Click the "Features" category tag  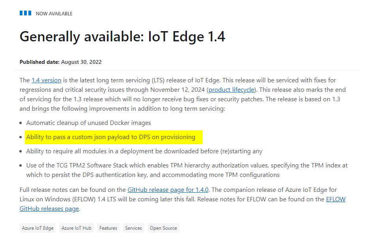point(108,227)
